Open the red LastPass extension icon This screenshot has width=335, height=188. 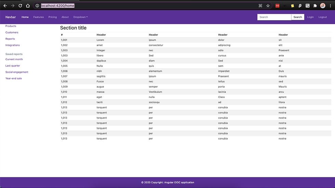pyautogui.click(x=277, y=6)
